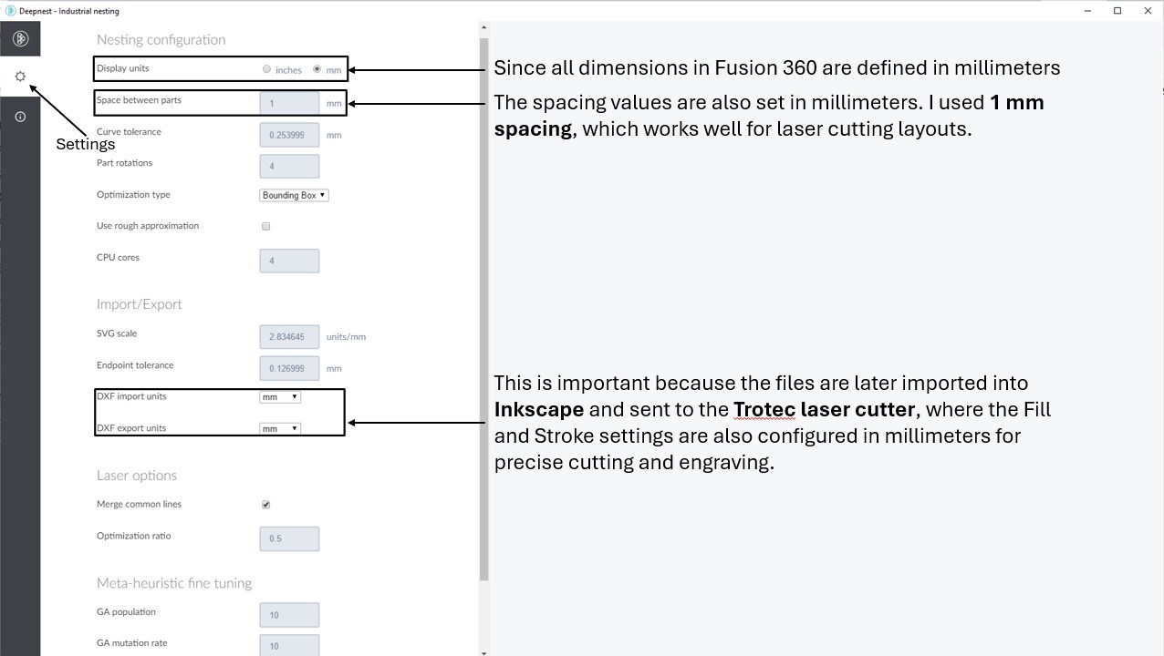Click the CPU cores input field
The height and width of the screenshot is (656, 1164).
pyautogui.click(x=289, y=261)
